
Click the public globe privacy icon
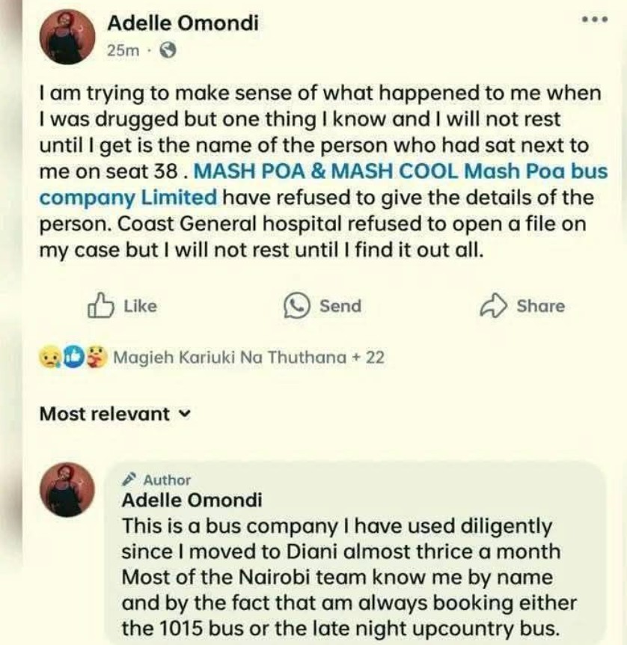(169, 51)
